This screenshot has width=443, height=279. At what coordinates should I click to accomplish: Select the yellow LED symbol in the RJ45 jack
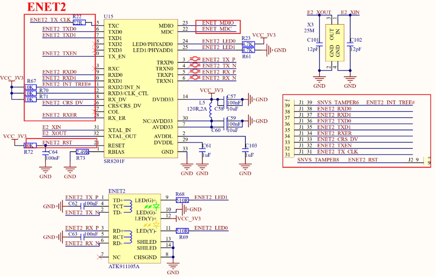156,226
